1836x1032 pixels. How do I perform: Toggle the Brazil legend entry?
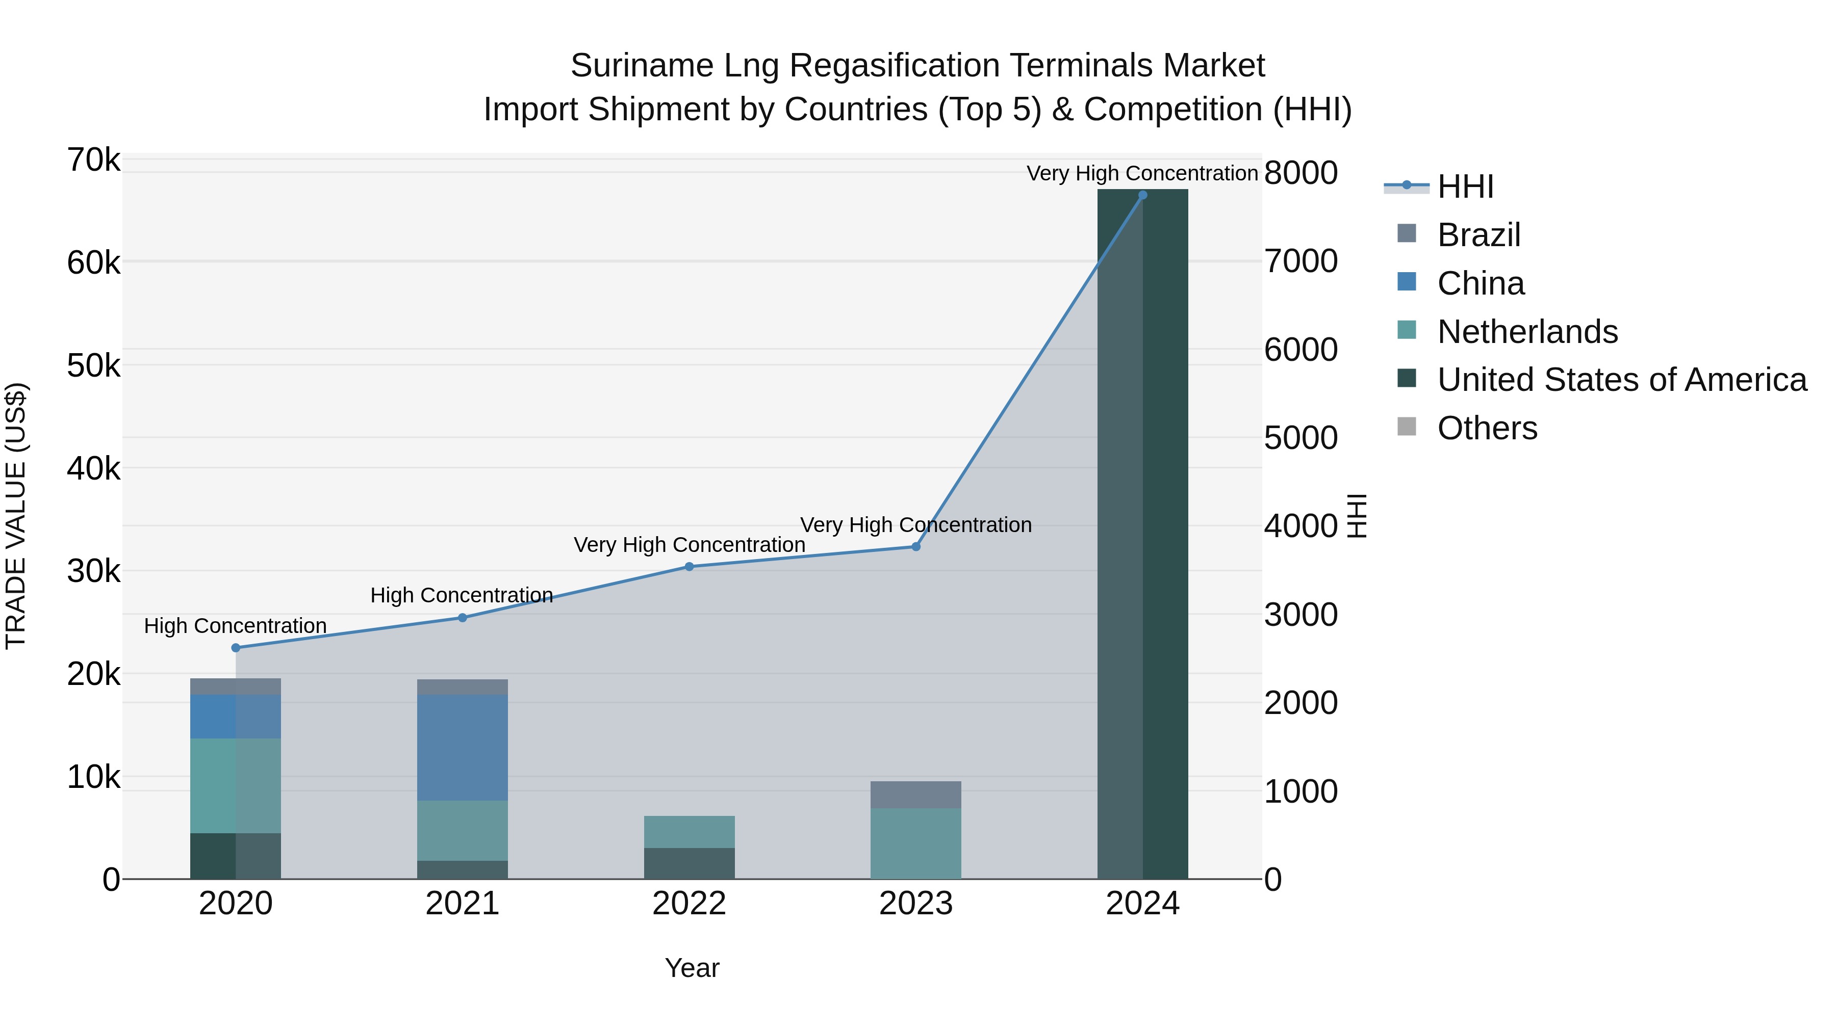coord(1459,235)
